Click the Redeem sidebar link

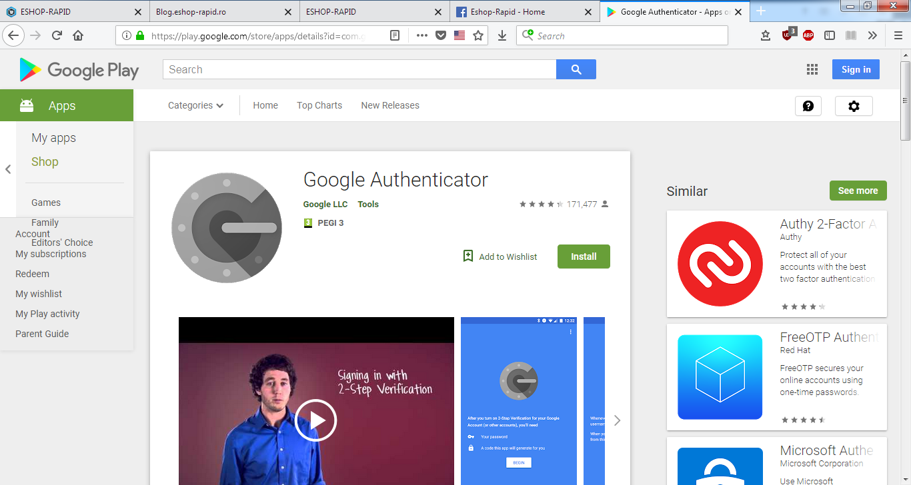(32, 274)
